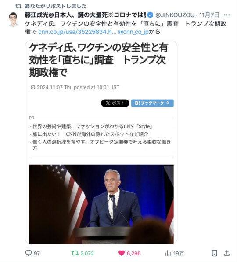Click the repost indicator icon above the post
The width and height of the screenshot is (237, 262).
click(x=18, y=6)
